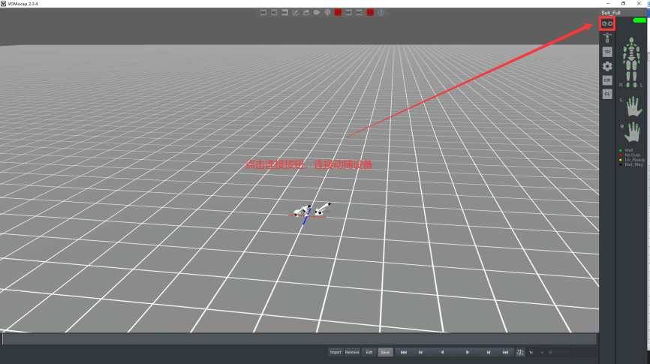Step forward one frame

(x=489, y=353)
